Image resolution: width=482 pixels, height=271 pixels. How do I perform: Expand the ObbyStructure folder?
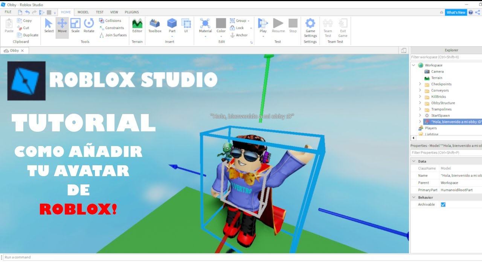[x=420, y=103]
